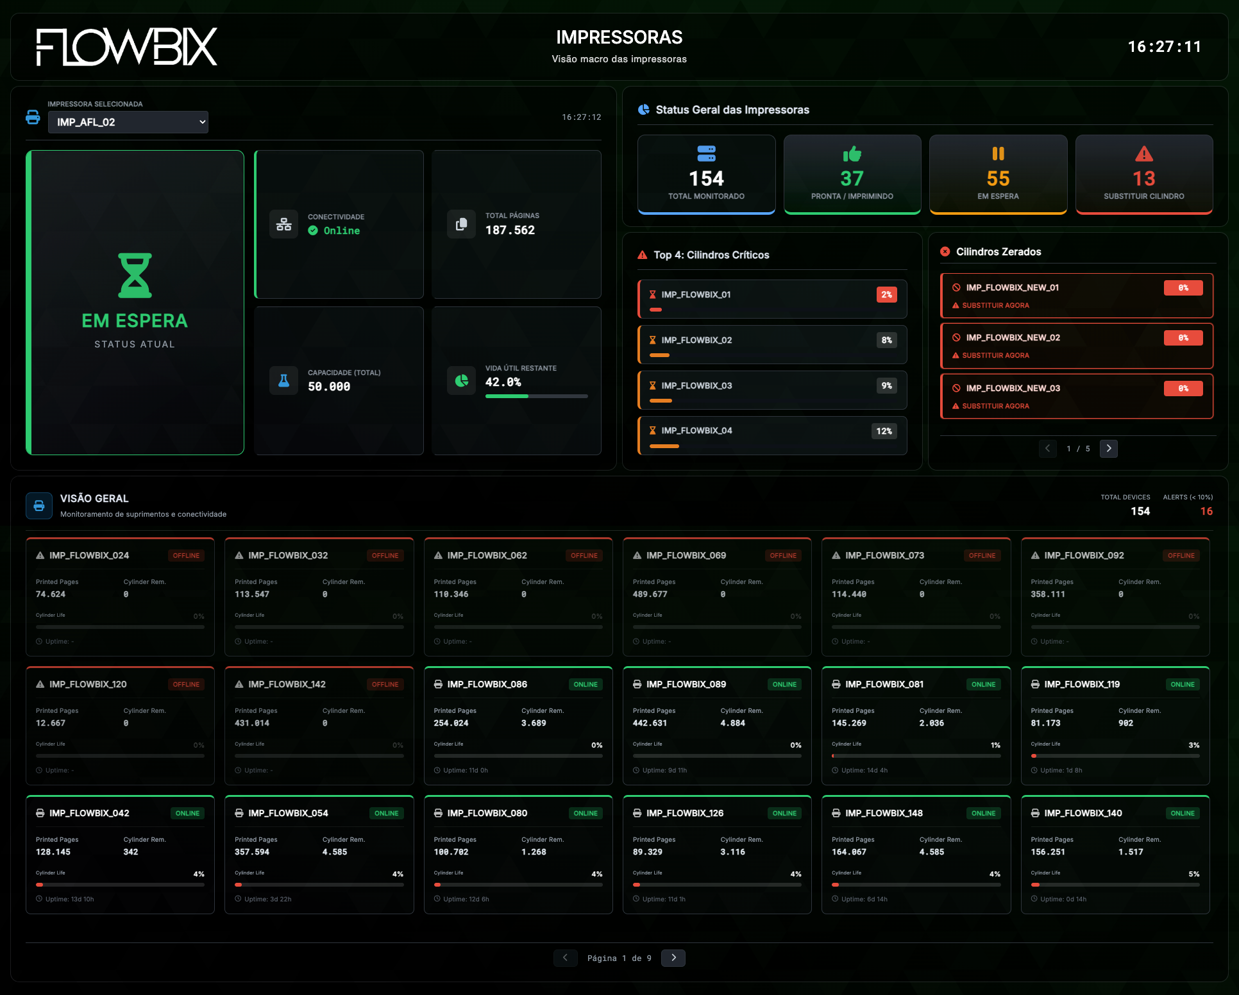
Task: Click the header clock showing 16:27:11
Action: coord(1165,47)
